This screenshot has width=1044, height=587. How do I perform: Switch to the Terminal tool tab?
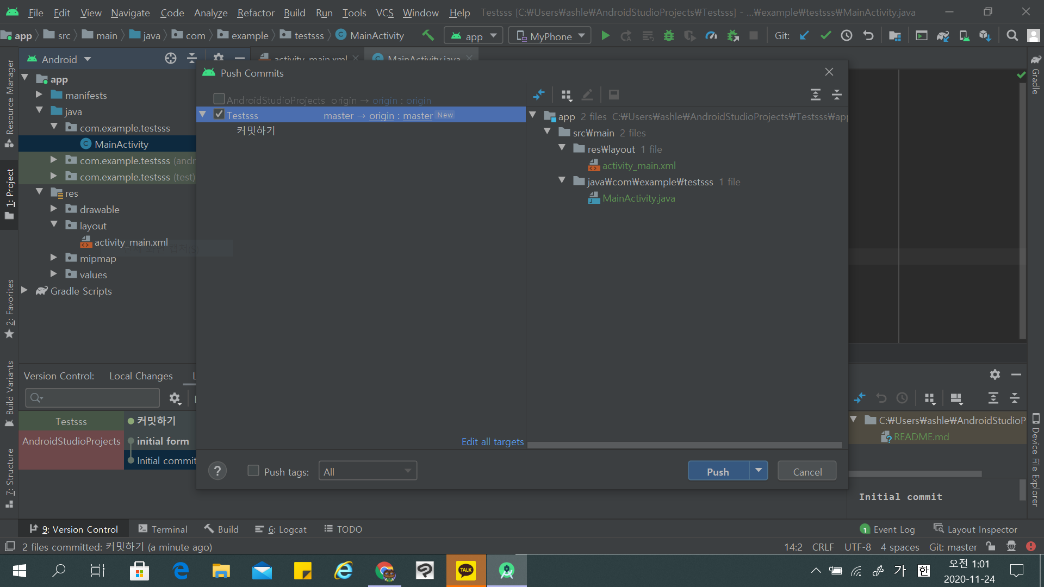163,529
